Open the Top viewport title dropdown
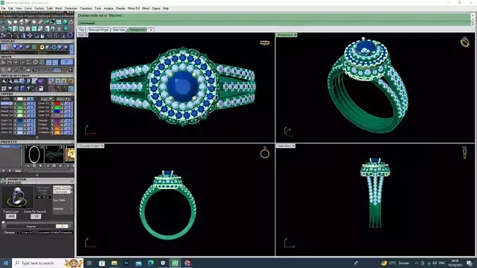 pyautogui.click(x=87, y=35)
